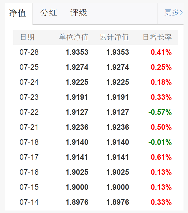Click the -0.01% growth rate
Viewport: 188px width, 213px height.
(160, 142)
